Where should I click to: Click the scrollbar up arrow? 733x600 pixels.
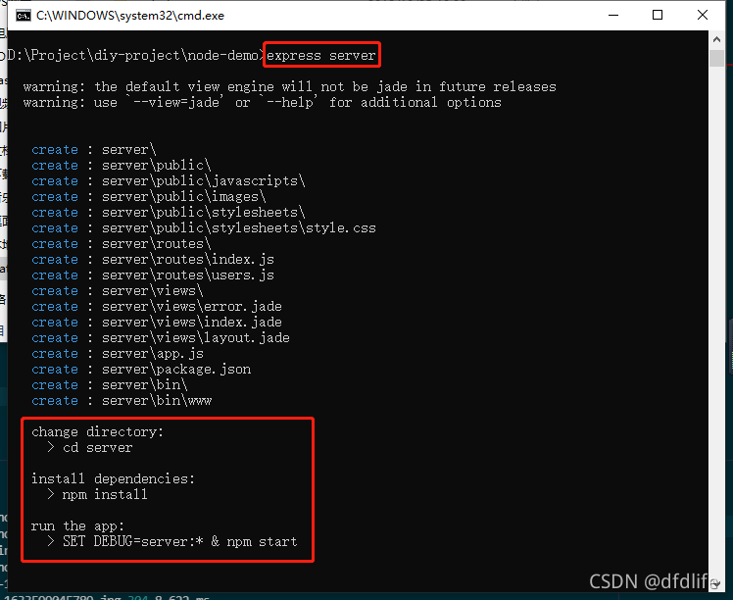716,40
